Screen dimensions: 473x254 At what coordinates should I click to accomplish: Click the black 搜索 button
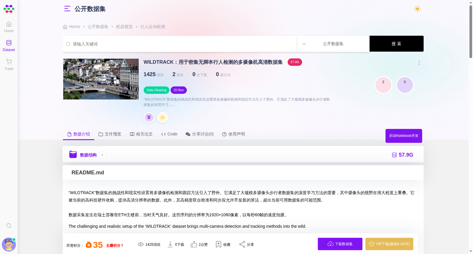click(x=396, y=44)
